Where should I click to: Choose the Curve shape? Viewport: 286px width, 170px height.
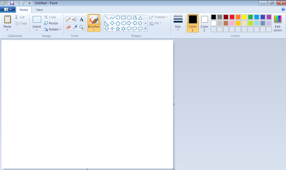coord(112,17)
